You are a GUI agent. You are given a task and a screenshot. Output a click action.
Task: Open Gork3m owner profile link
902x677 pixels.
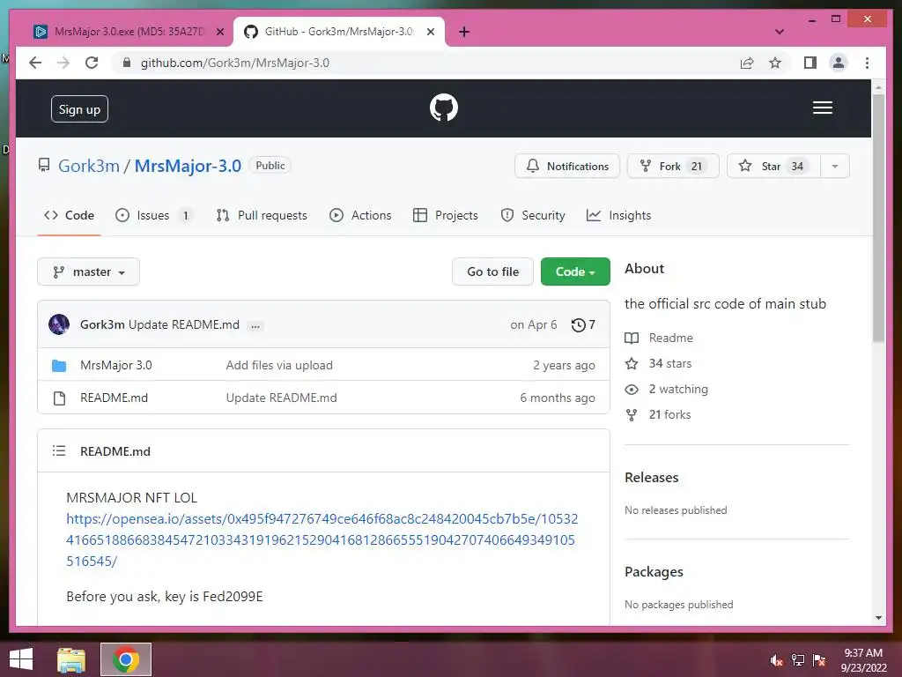[x=89, y=166]
